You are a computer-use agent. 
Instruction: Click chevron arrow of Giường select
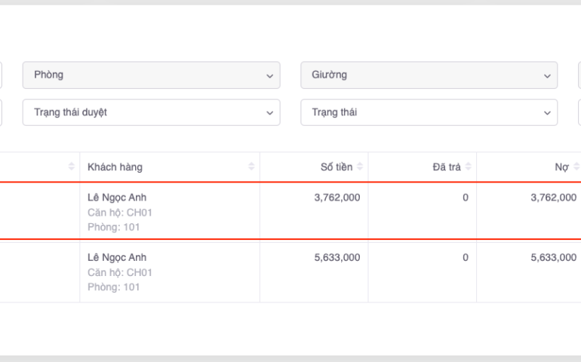pos(547,75)
